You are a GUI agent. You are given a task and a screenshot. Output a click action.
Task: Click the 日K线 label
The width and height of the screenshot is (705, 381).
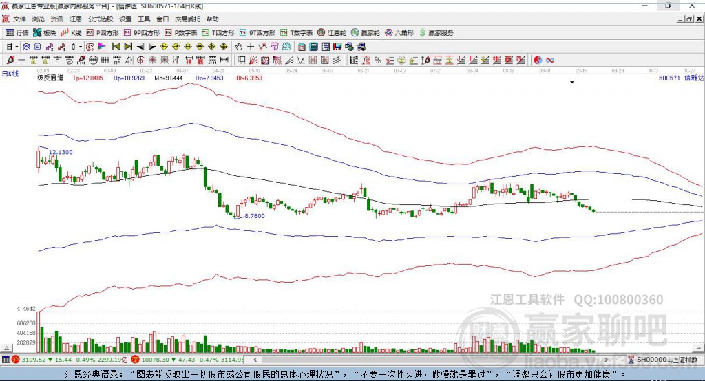(x=10, y=74)
